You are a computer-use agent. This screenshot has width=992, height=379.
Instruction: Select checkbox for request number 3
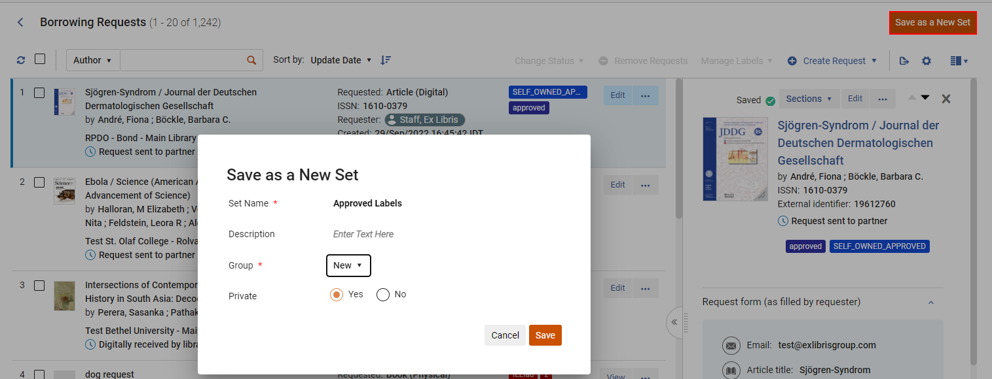39,286
